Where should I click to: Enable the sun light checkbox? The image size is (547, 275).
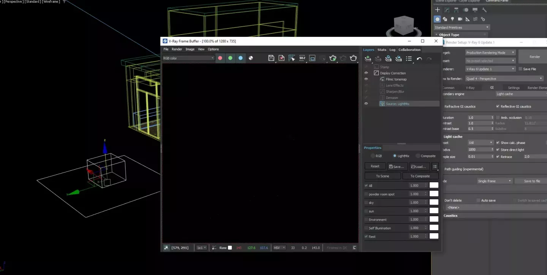pos(366,211)
